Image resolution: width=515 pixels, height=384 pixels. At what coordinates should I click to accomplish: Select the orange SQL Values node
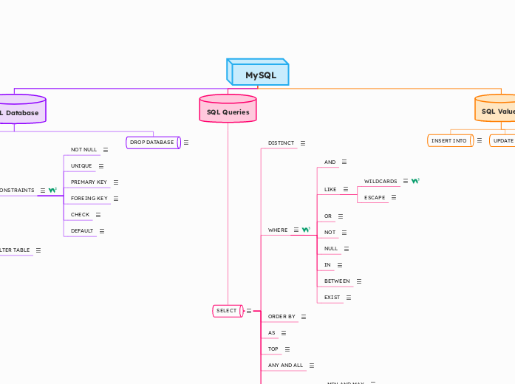click(497, 111)
